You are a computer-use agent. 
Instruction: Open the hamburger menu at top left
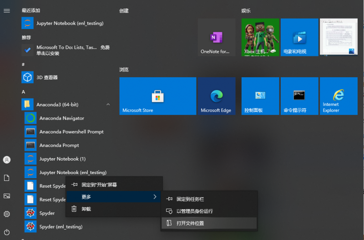[7, 10]
